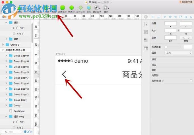
Task: Click distribute vertically alignment icon
Action: pos(158,17)
